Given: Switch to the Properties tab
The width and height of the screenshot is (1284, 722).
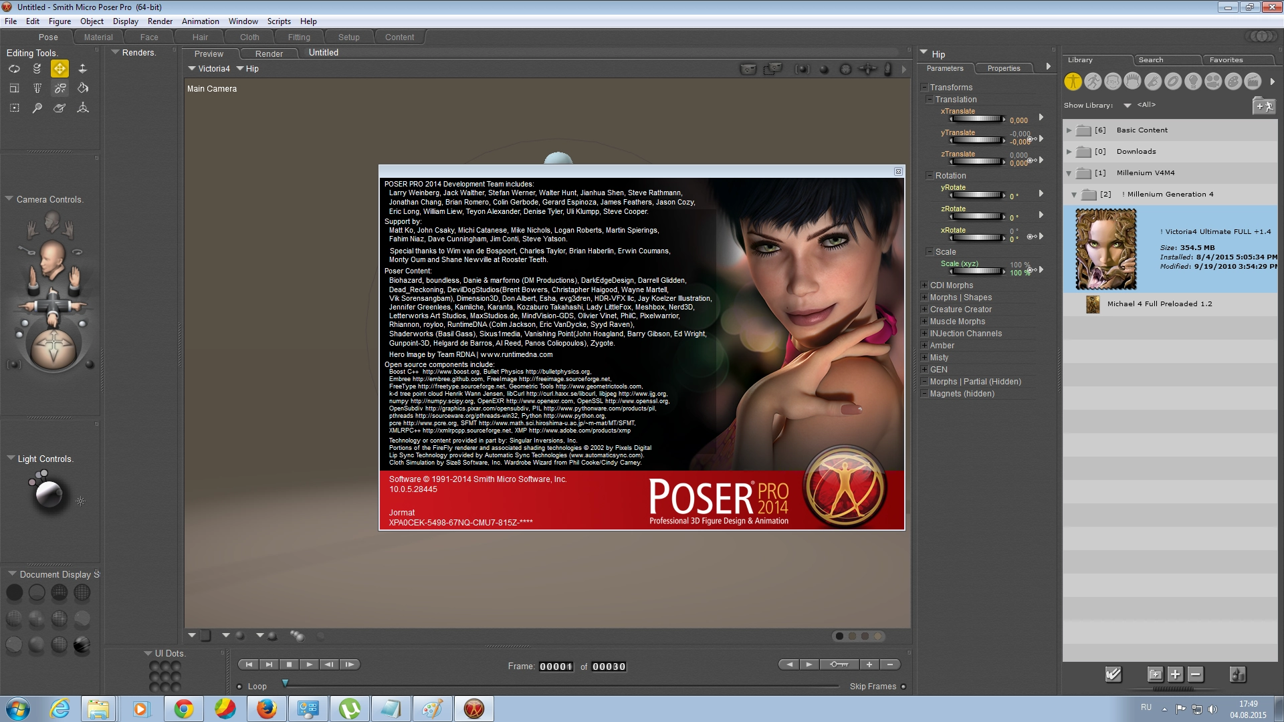Looking at the screenshot, I should point(1003,68).
